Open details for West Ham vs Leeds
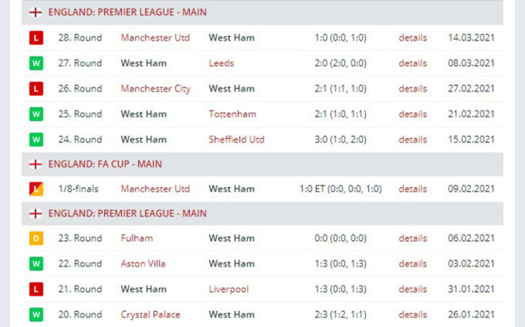Viewport: 525px width, 327px height. pos(413,63)
